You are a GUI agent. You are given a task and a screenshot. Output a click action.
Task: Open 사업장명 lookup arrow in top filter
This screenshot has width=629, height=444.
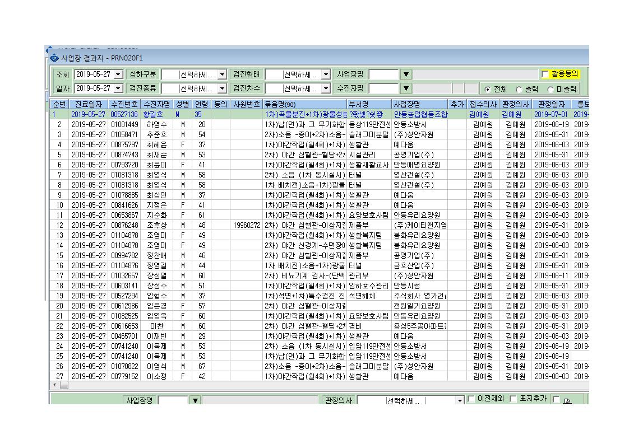click(x=406, y=74)
